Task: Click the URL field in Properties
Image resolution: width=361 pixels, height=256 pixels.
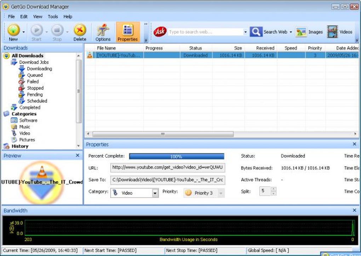Action: point(168,168)
